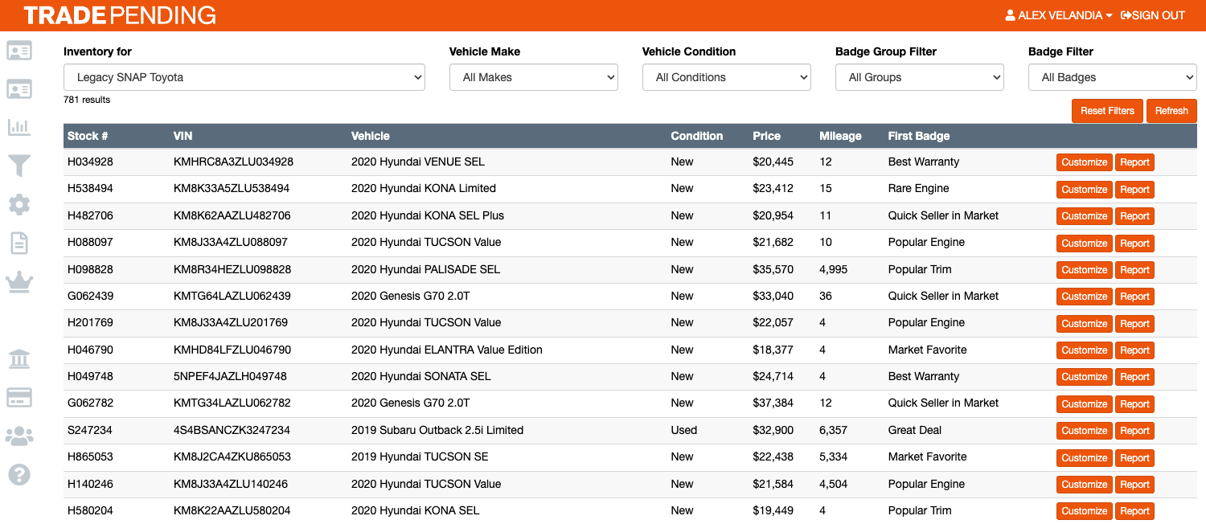Viewport: 1206px width, 524px height.
Task: Click the bank building icon in sidebar
Action: click(x=19, y=358)
